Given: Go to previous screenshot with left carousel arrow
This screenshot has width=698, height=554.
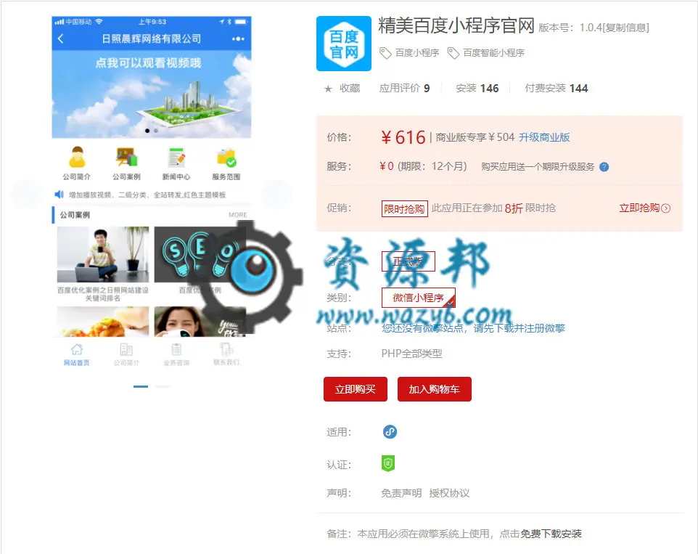Looking at the screenshot, I should click(27, 194).
